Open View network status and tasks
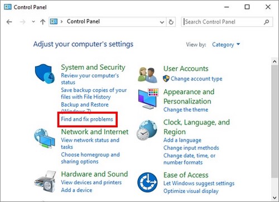 click(90, 143)
